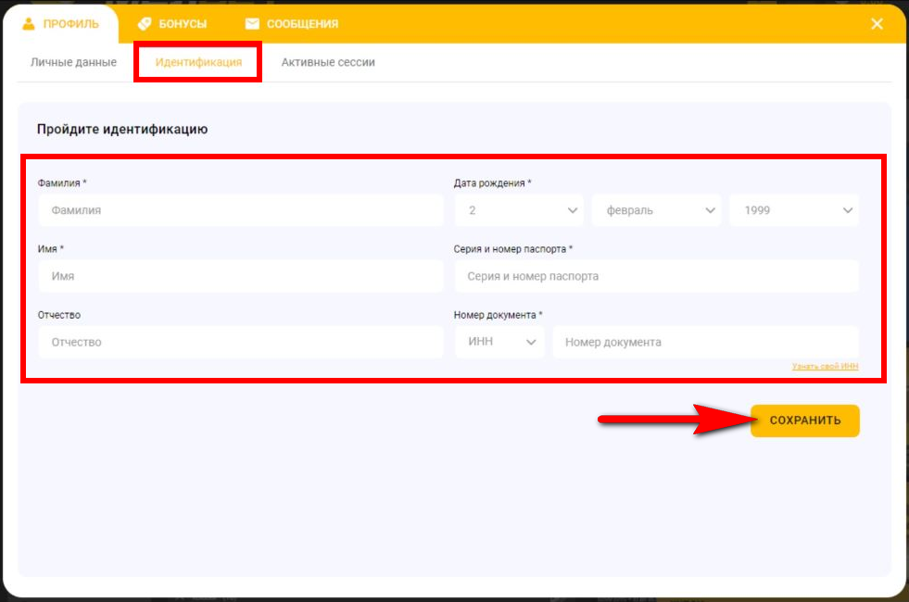Select the Идентификация sub-tab
This screenshot has width=909, height=602.
click(198, 62)
